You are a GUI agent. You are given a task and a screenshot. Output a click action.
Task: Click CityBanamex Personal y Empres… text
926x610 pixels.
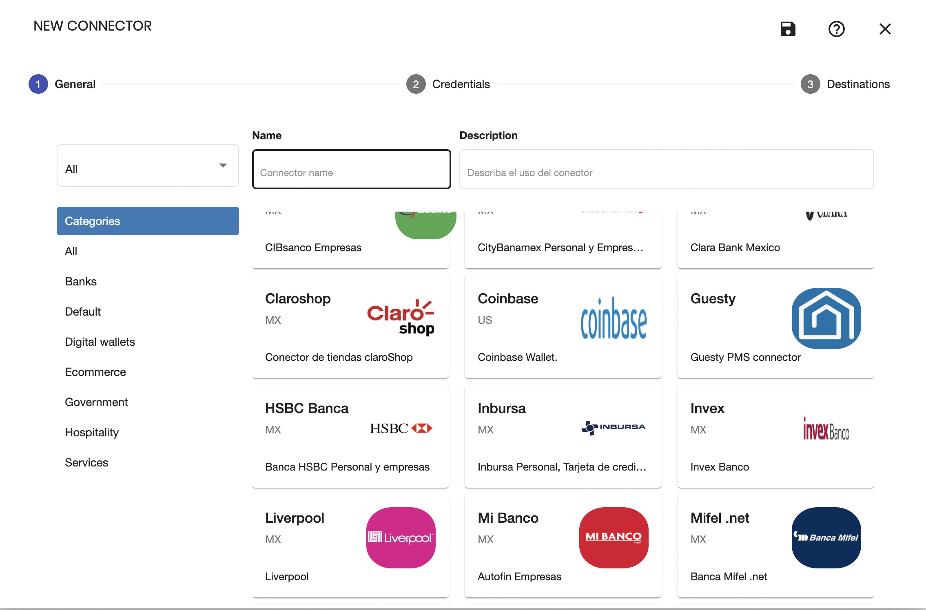tap(560, 248)
